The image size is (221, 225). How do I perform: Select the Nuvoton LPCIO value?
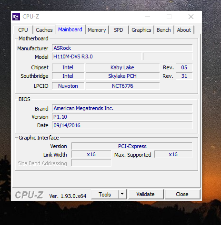click(x=68, y=86)
